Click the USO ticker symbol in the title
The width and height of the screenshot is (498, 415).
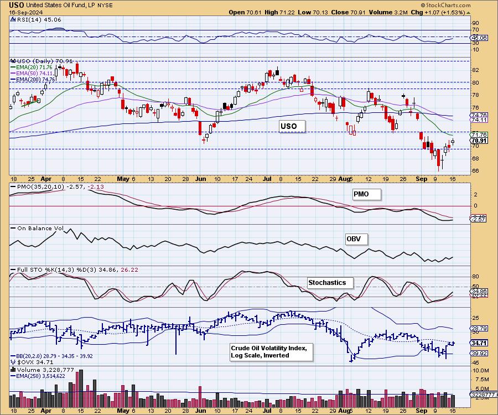coord(16,5)
